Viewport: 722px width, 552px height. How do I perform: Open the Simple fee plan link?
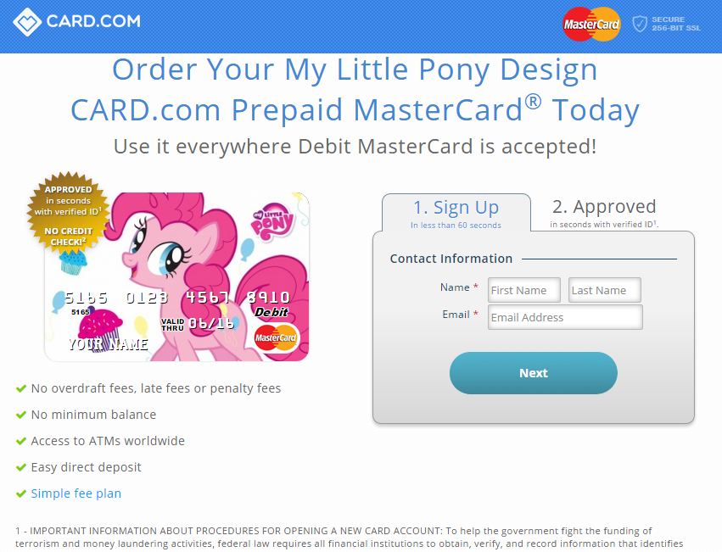76,493
